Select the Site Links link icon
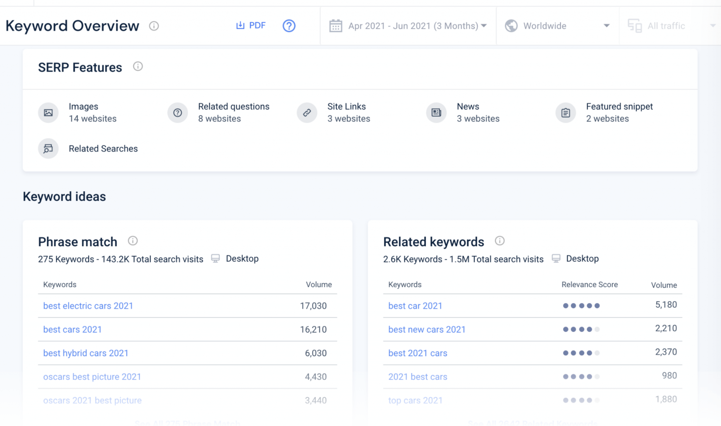Image resolution: width=721 pixels, height=426 pixels. pos(307,112)
